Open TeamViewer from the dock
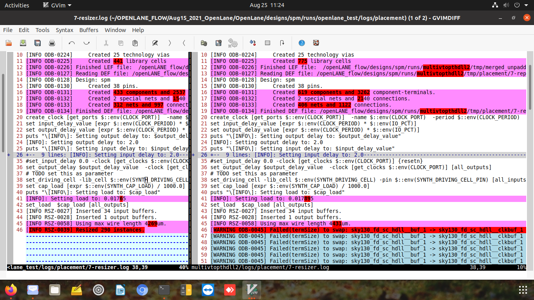The image size is (534, 300). [x=208, y=290]
